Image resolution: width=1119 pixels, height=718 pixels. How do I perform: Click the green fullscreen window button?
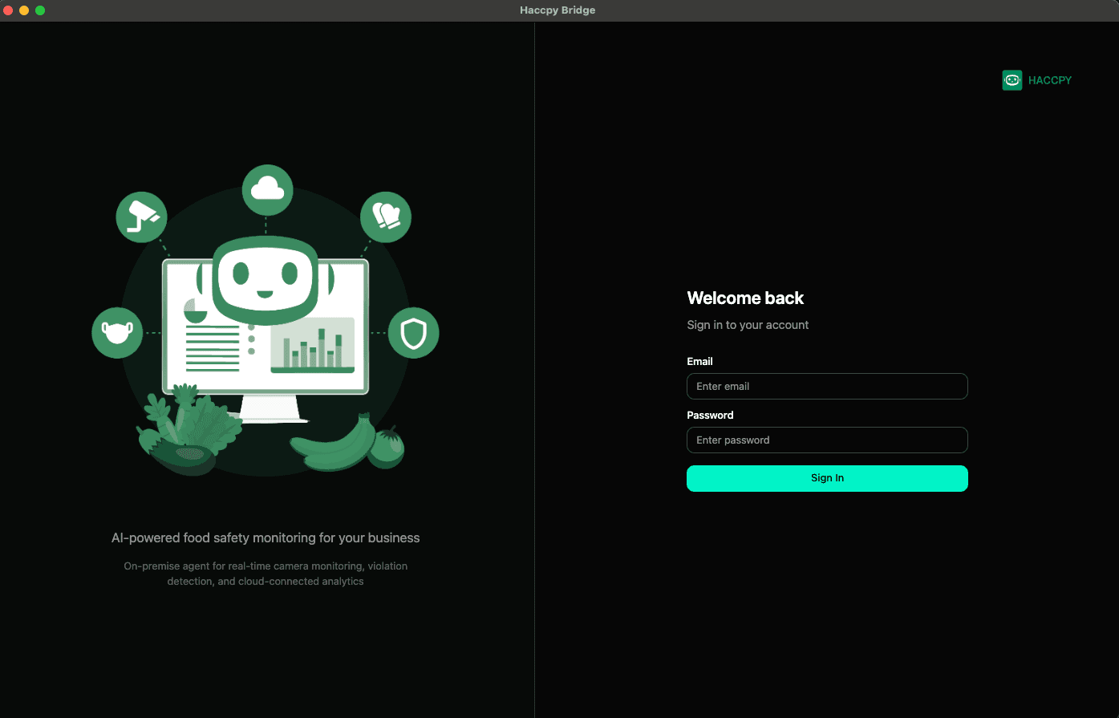pos(40,10)
